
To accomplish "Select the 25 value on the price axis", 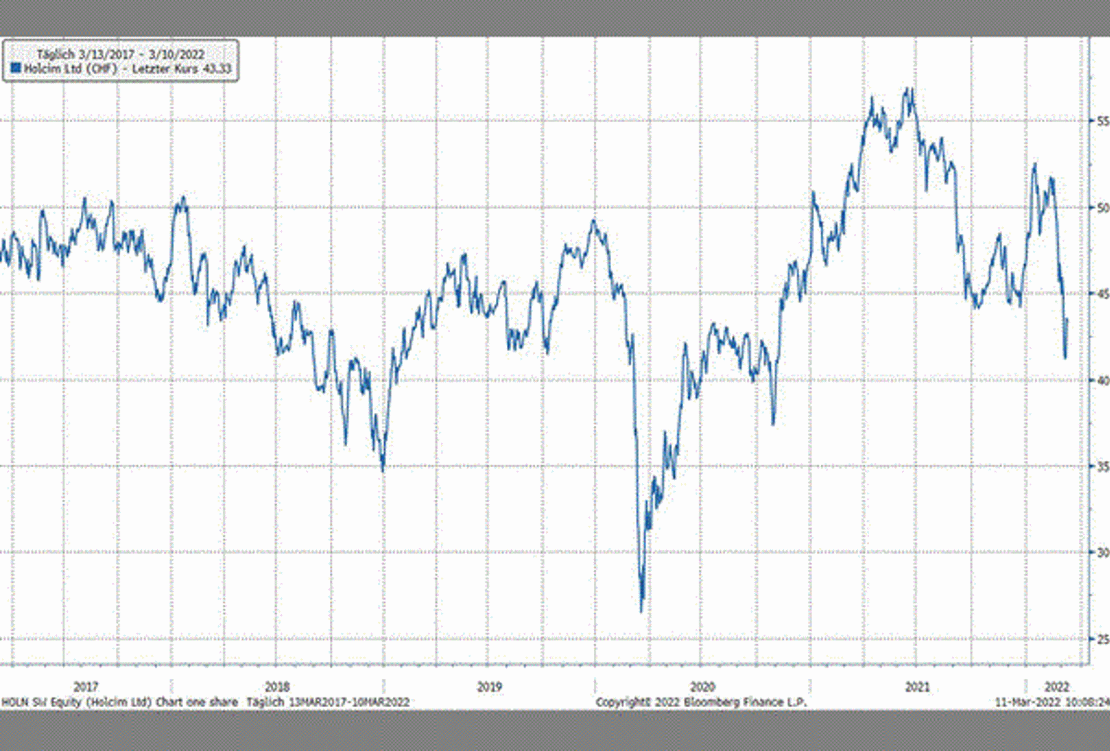I will pos(1102,639).
